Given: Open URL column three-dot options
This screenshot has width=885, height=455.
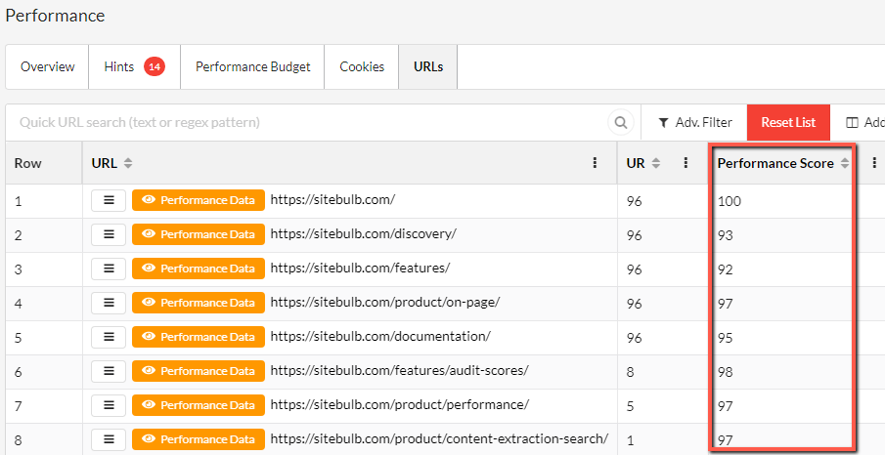Looking at the screenshot, I should [x=595, y=163].
